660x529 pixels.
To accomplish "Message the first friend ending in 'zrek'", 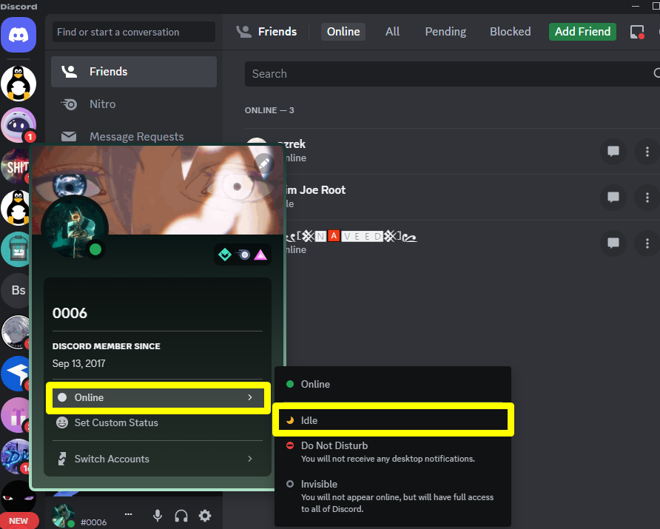I will [613, 152].
